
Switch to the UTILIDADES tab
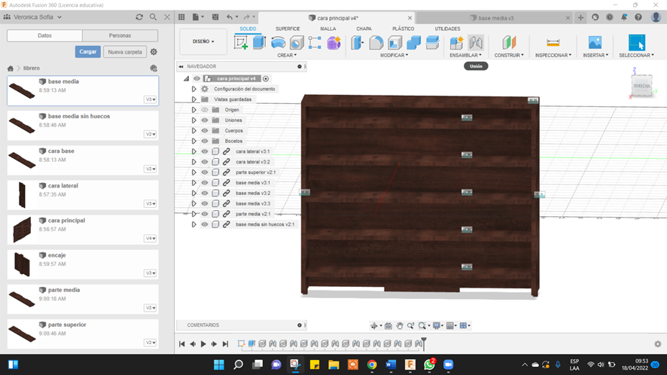point(447,29)
